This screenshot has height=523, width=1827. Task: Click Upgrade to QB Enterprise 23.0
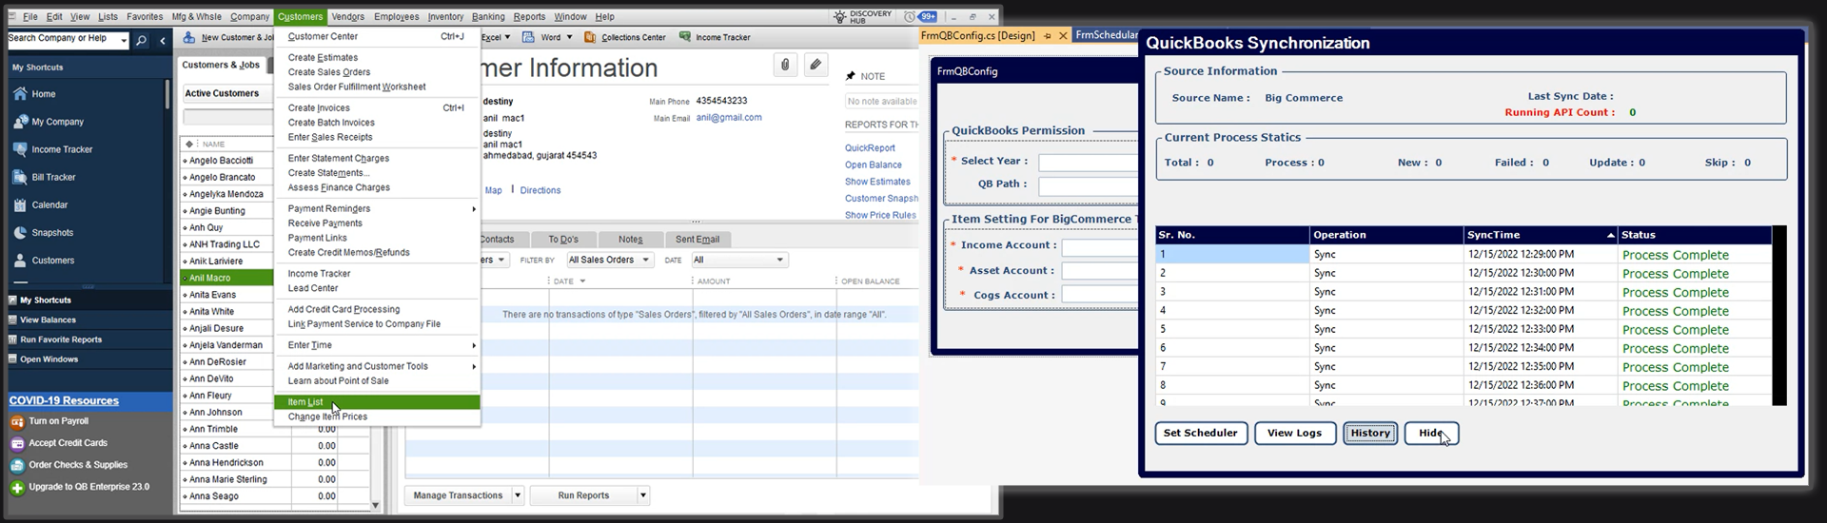click(80, 487)
